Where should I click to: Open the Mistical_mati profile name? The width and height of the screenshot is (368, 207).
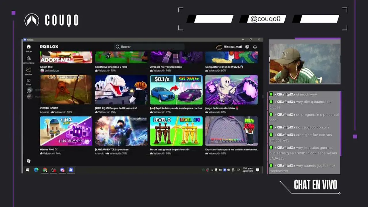coord(233,47)
